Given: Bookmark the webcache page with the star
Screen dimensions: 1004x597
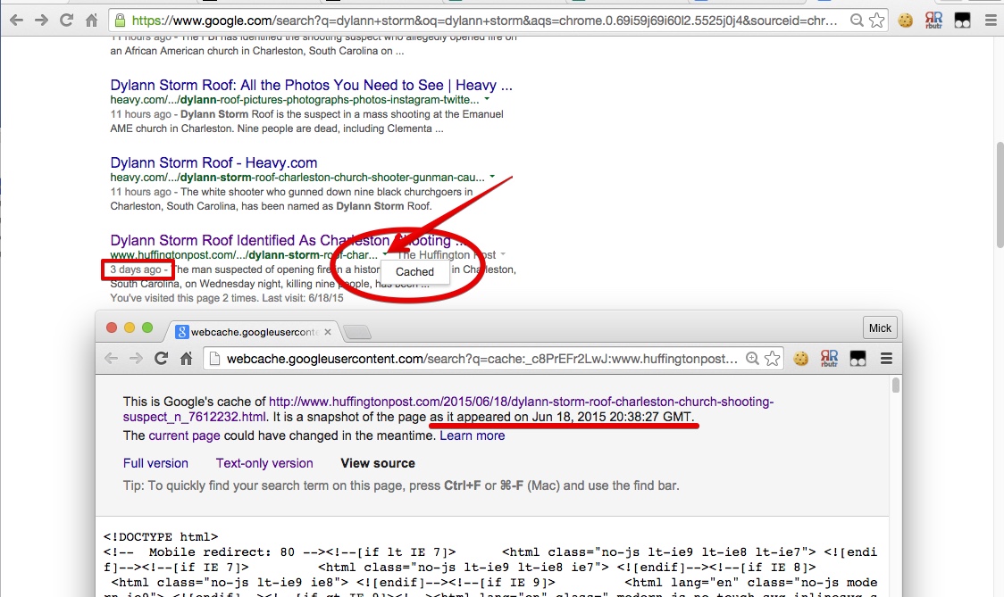Looking at the screenshot, I should pos(773,359).
